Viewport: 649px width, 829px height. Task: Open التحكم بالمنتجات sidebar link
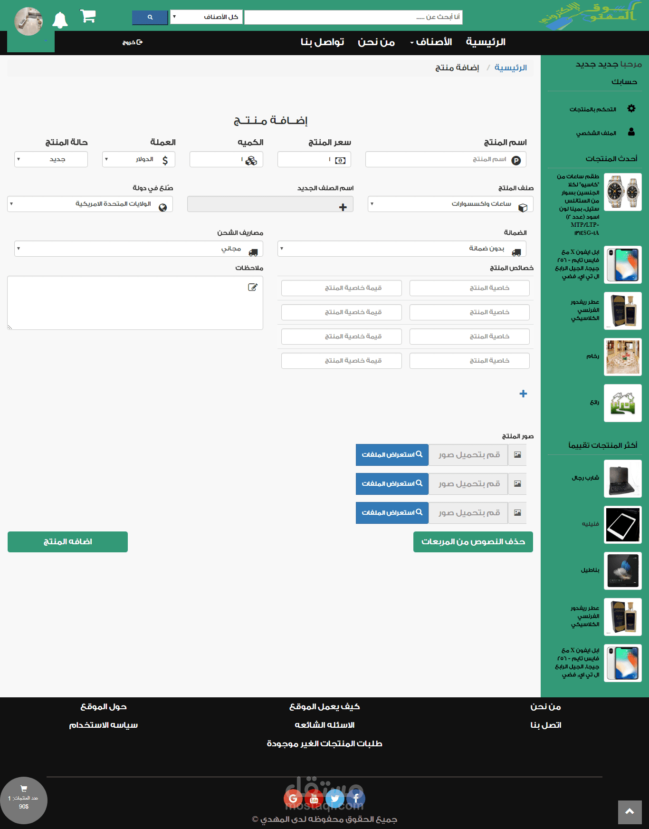click(x=593, y=109)
